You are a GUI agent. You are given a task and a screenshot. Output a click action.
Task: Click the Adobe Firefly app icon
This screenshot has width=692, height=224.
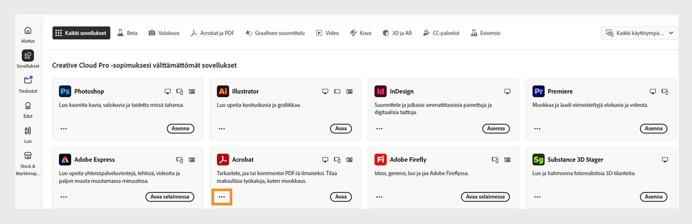coord(380,160)
